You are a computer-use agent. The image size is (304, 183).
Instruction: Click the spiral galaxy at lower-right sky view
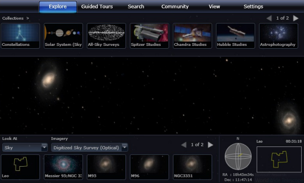tap(289, 120)
